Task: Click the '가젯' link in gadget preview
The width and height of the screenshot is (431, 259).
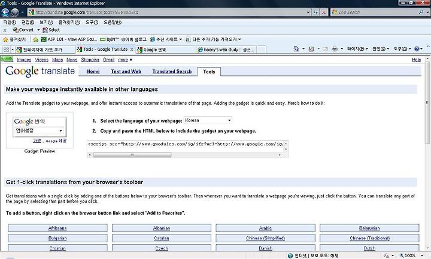Action: tap(37, 141)
